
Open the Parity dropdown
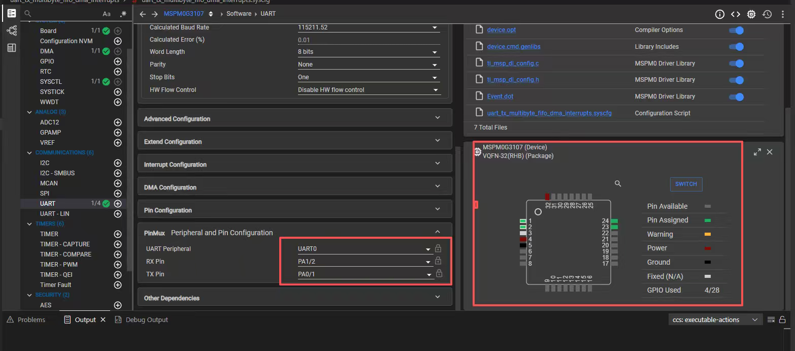coord(369,65)
